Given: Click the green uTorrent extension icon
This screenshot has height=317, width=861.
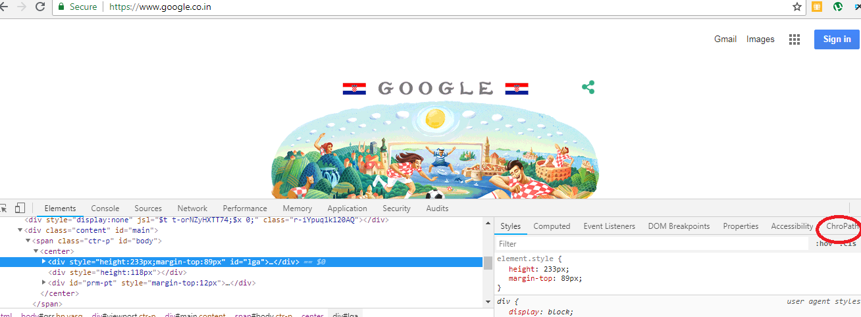Looking at the screenshot, I should (838, 7).
